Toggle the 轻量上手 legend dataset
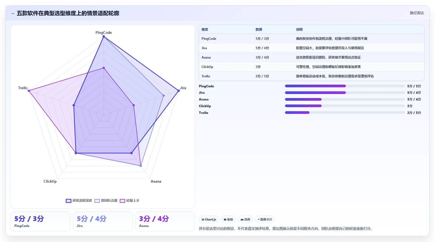This screenshot has height=242, width=435. [130, 201]
